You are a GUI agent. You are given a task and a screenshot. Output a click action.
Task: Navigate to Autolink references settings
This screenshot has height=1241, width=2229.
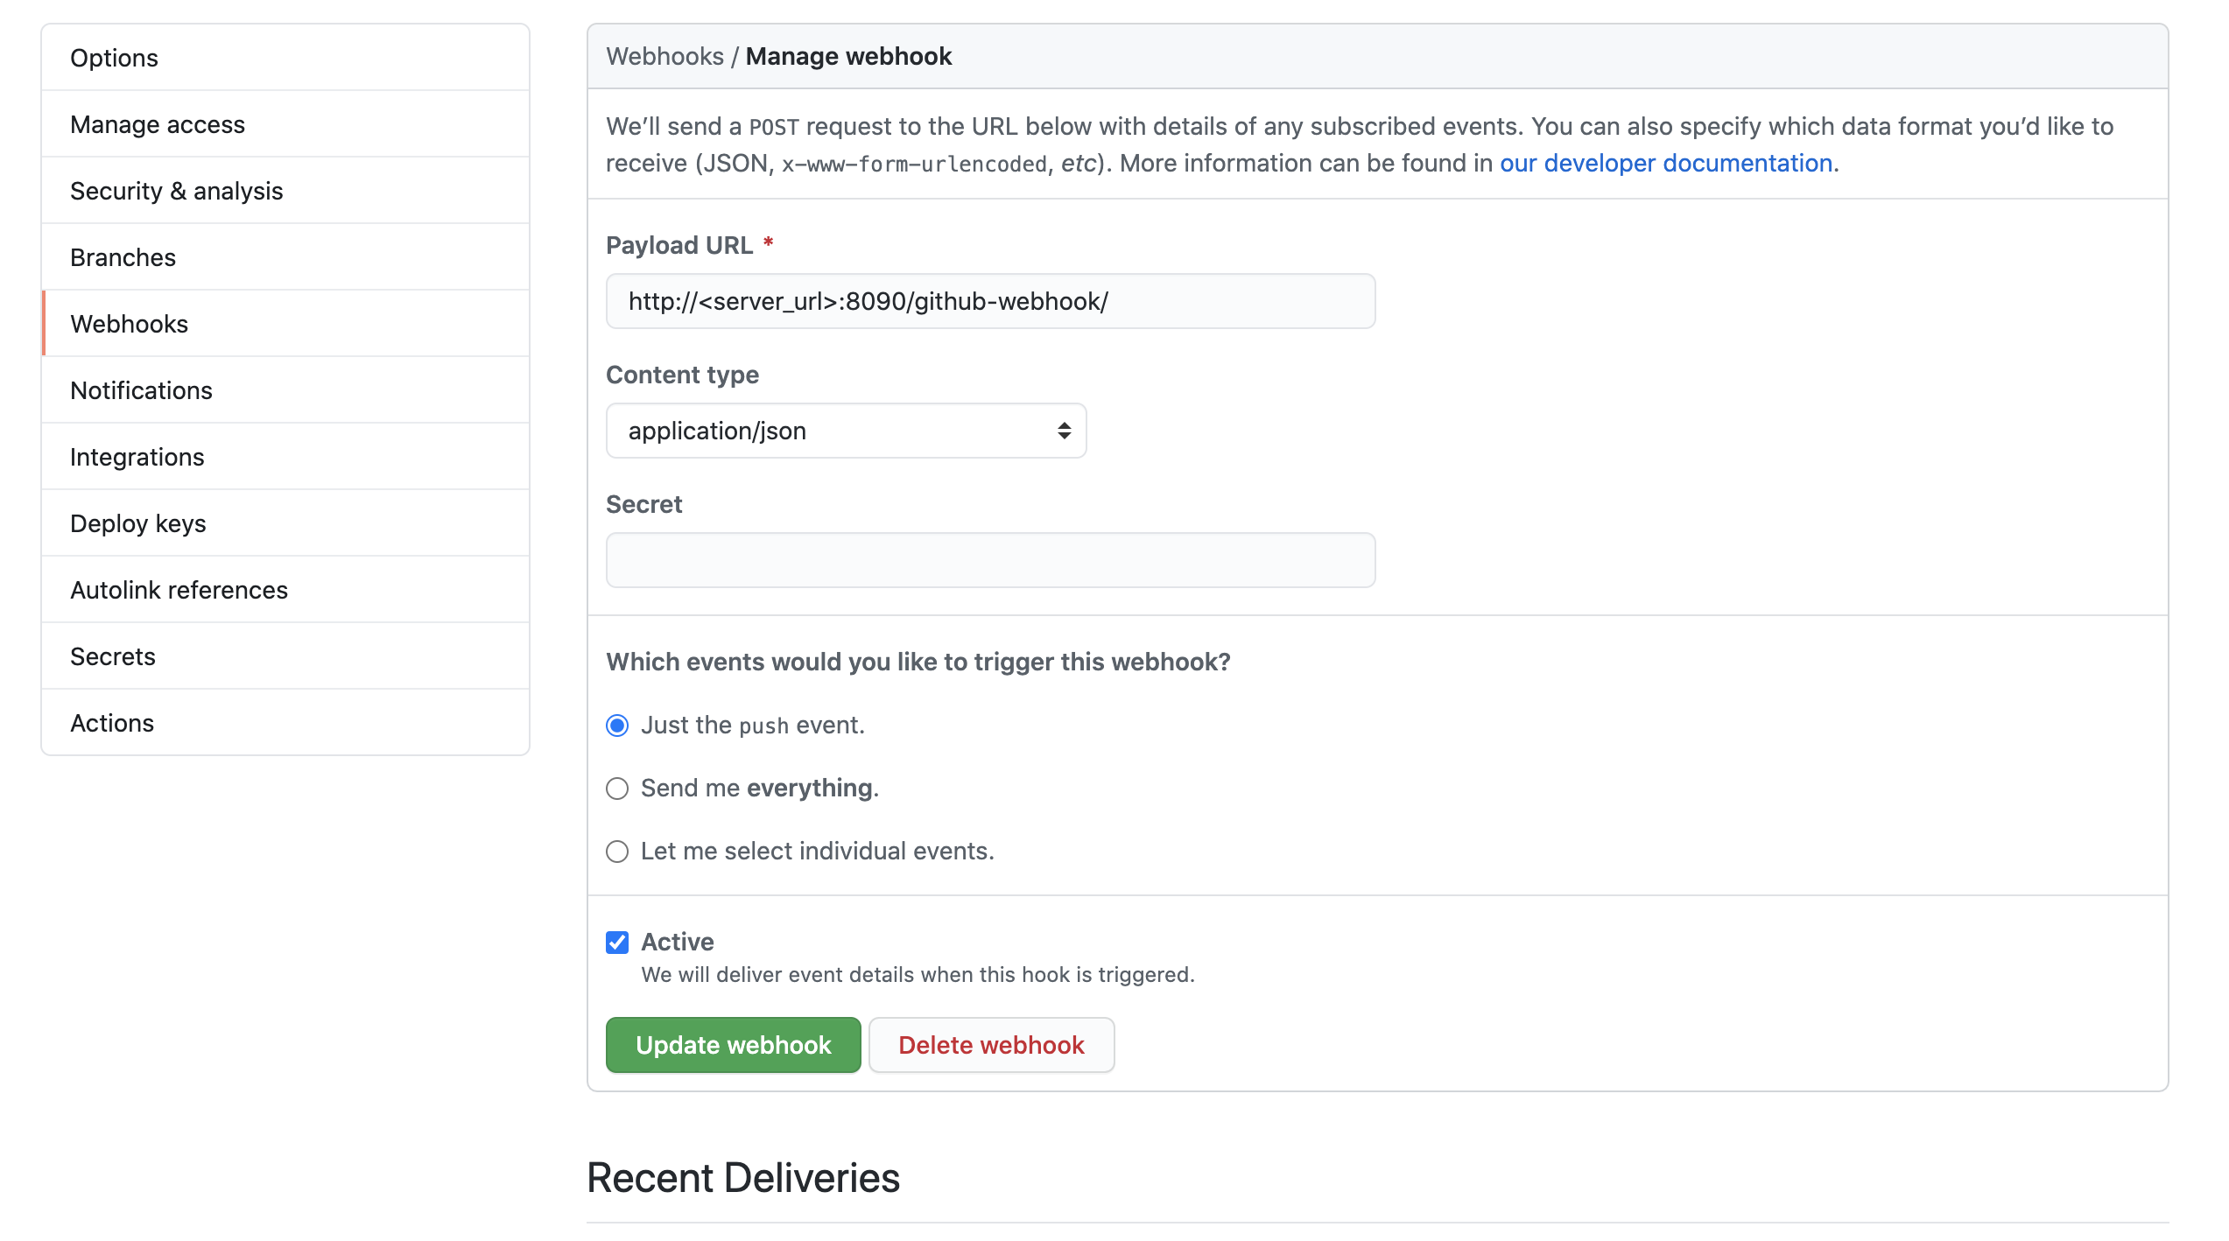tap(179, 588)
